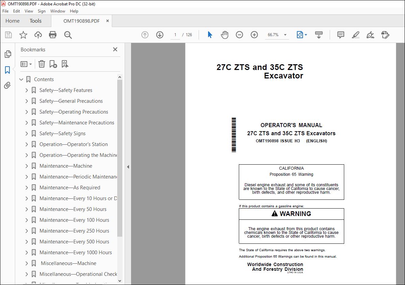This screenshot has height=285, width=405.
Task: Open the fit page options arrow
Action: 306,35
